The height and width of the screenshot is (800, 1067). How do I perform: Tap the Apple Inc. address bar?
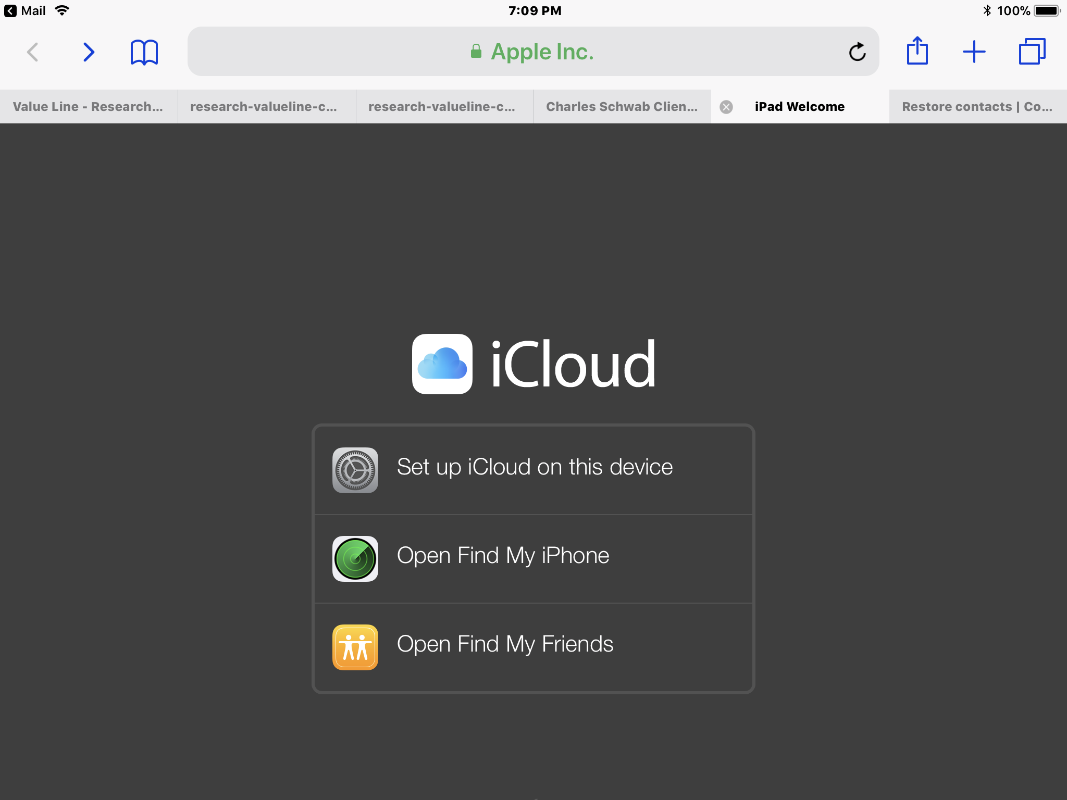533,52
